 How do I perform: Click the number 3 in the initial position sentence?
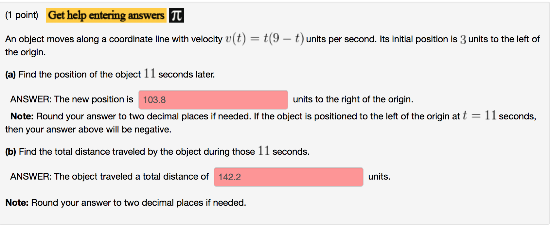[463, 40]
